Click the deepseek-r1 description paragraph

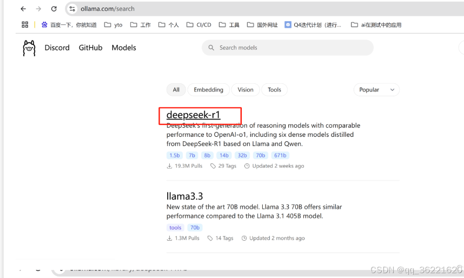tap(263, 135)
